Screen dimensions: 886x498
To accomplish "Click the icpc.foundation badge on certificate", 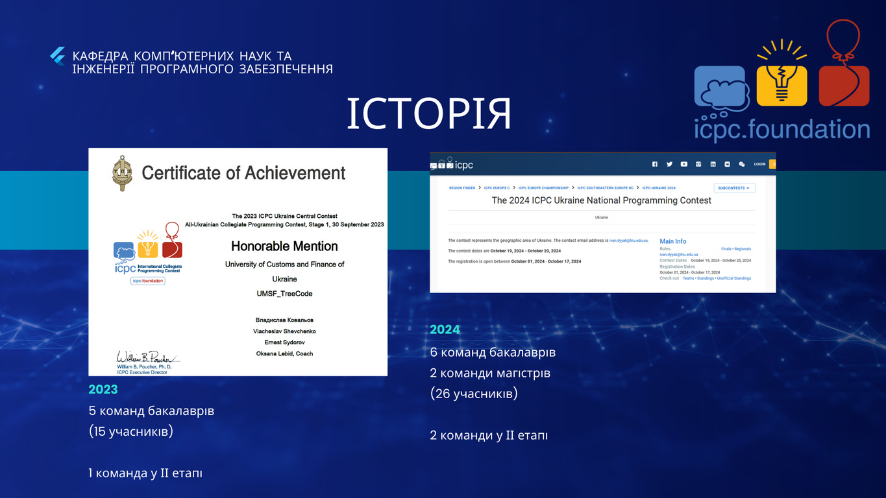I will (148, 281).
